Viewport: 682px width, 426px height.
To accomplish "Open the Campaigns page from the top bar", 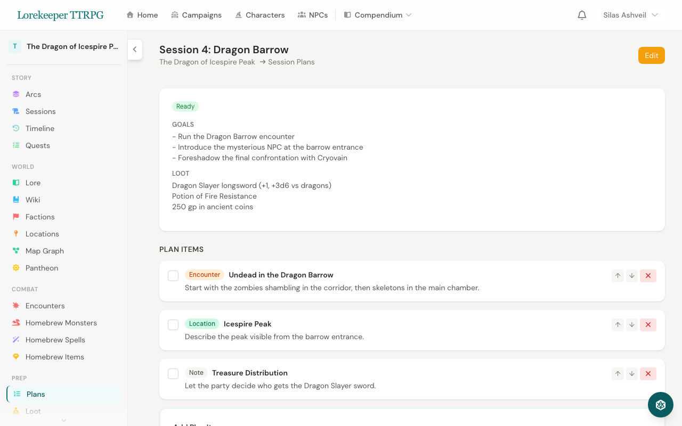I will 197,15.
